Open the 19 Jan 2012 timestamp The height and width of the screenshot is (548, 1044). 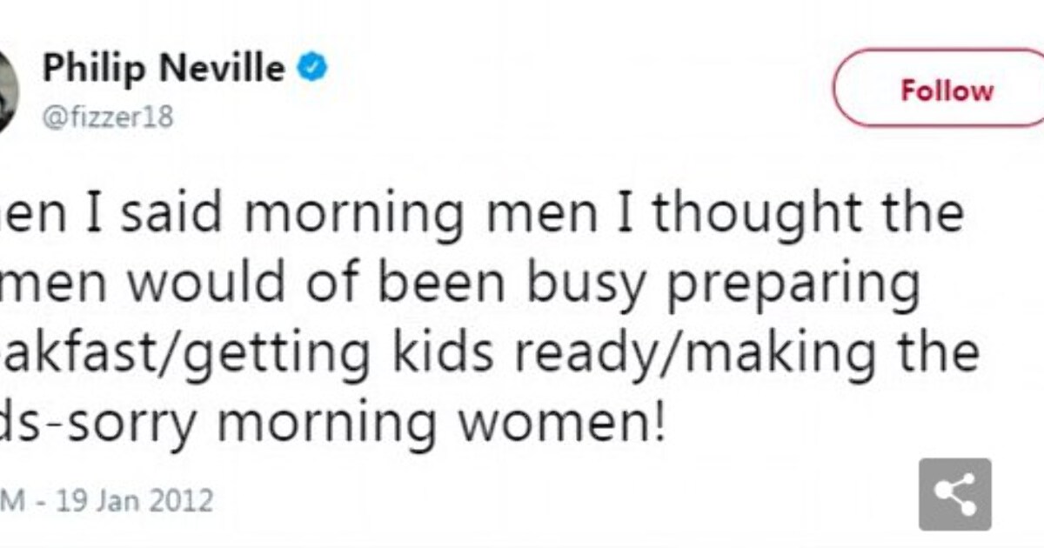point(106,501)
